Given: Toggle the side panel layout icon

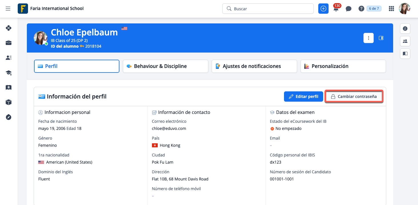Looking at the screenshot, I should [381, 38].
